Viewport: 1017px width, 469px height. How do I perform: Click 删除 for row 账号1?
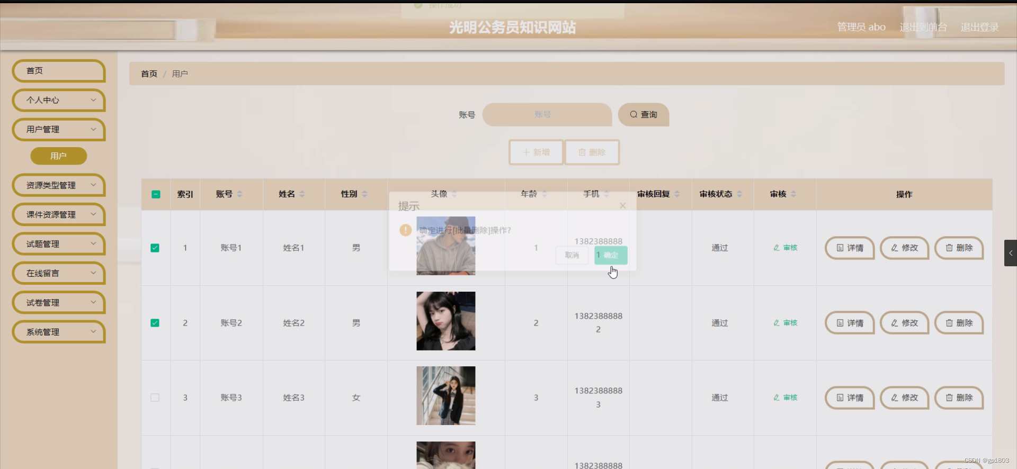click(959, 248)
